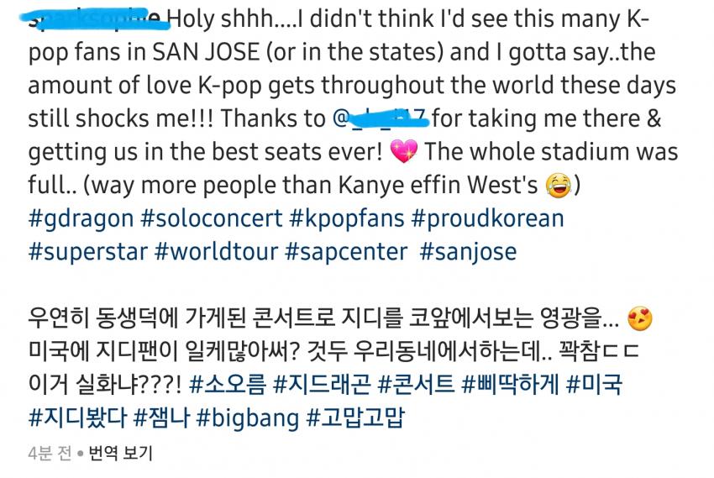
Task: Open the #잼나 hashtag
Action: click(161, 418)
